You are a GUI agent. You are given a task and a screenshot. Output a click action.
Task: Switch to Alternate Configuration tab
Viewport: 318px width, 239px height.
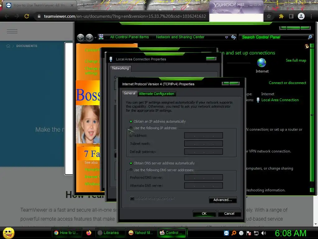tap(157, 94)
